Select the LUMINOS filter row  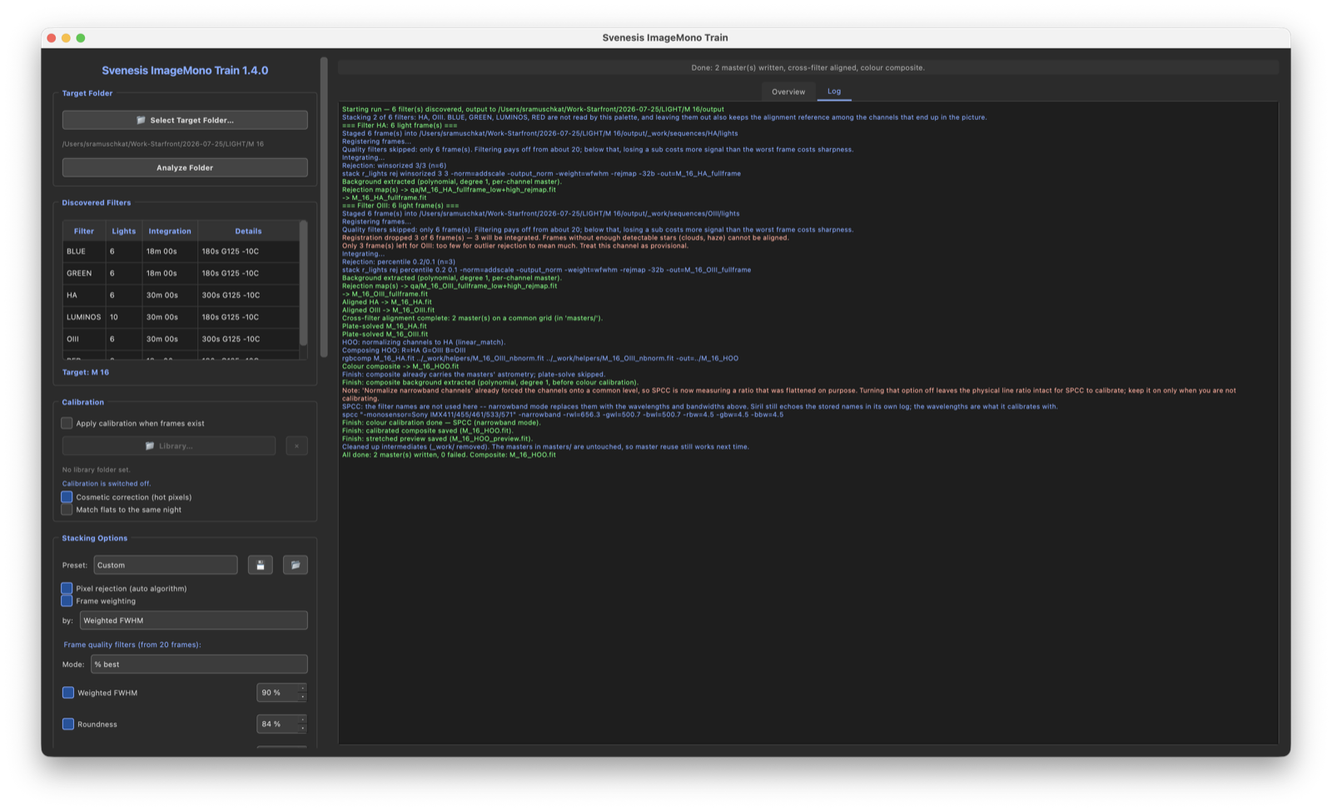[x=181, y=317]
